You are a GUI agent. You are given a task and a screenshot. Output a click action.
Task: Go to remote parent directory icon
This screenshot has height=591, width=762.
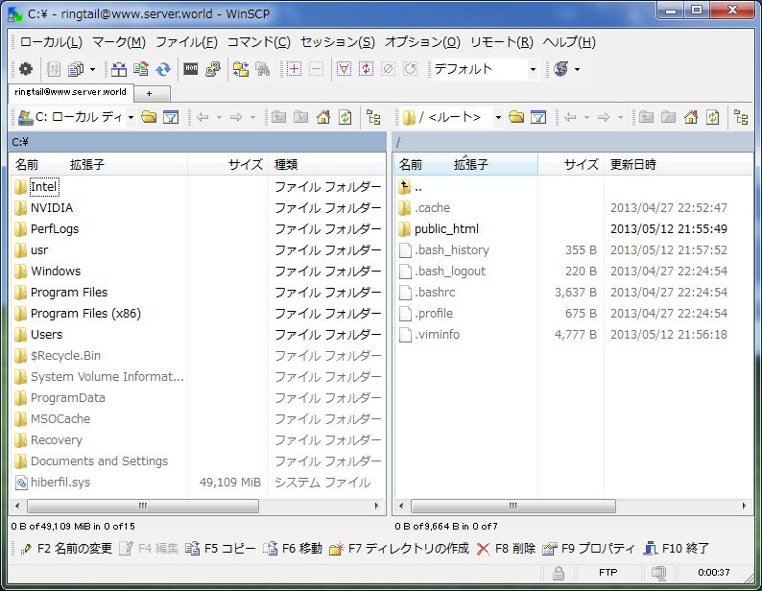point(646,117)
